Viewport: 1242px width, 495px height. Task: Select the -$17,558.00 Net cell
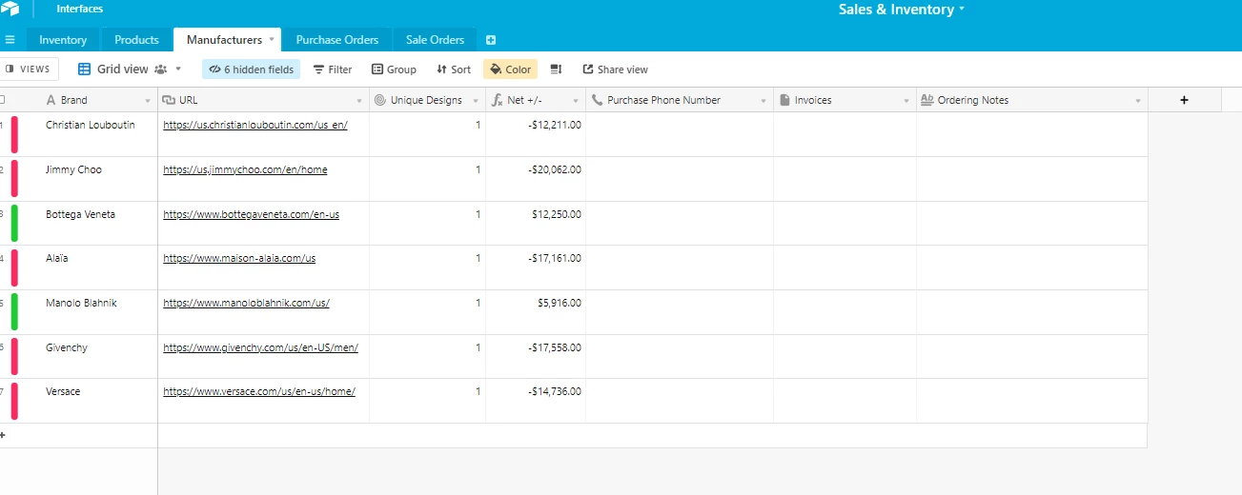(536, 357)
